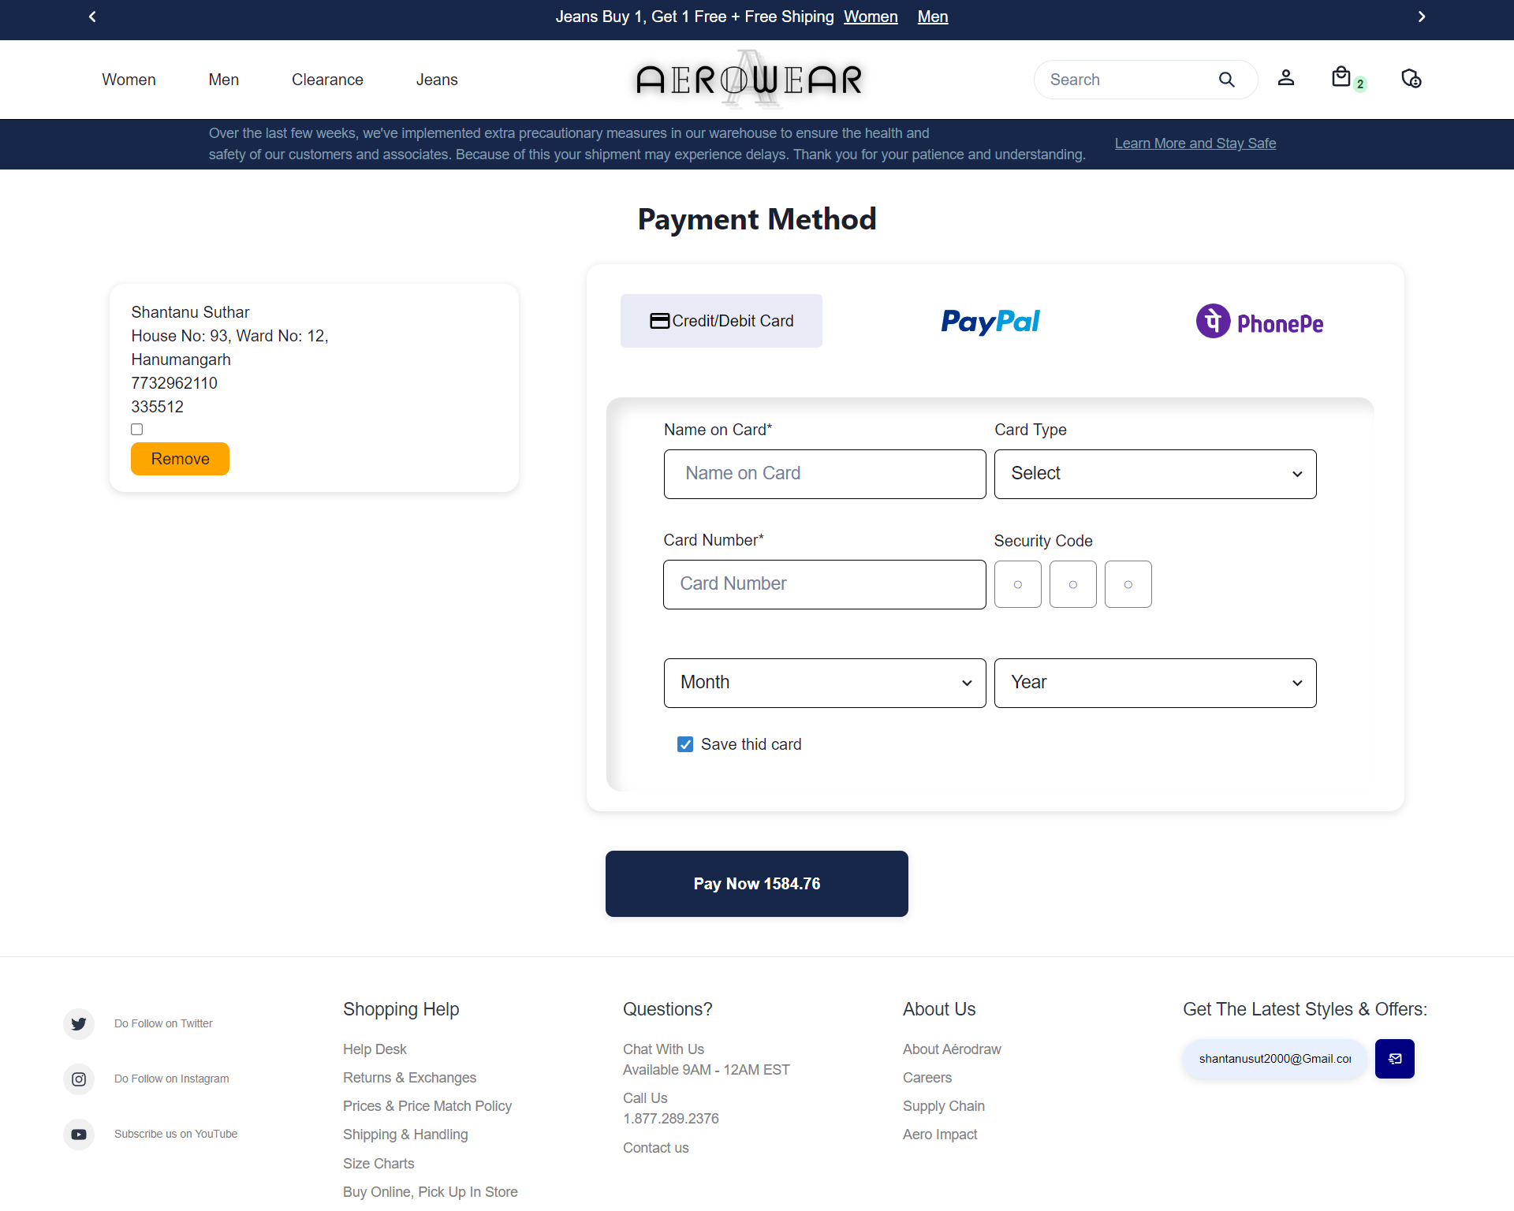The height and width of the screenshot is (1211, 1514).
Task: Submit newsletter email envelope button
Action: point(1394,1059)
